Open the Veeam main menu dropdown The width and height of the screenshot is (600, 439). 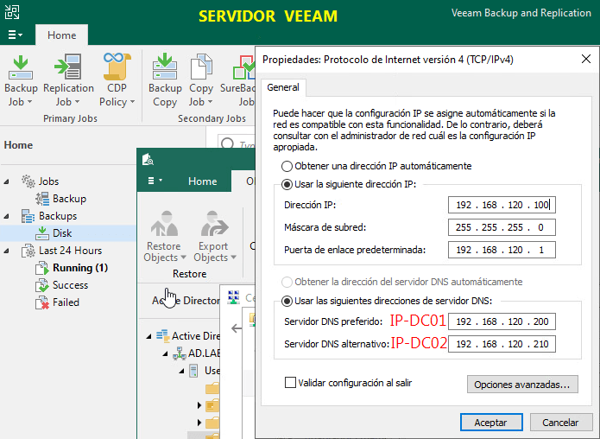[x=16, y=35]
